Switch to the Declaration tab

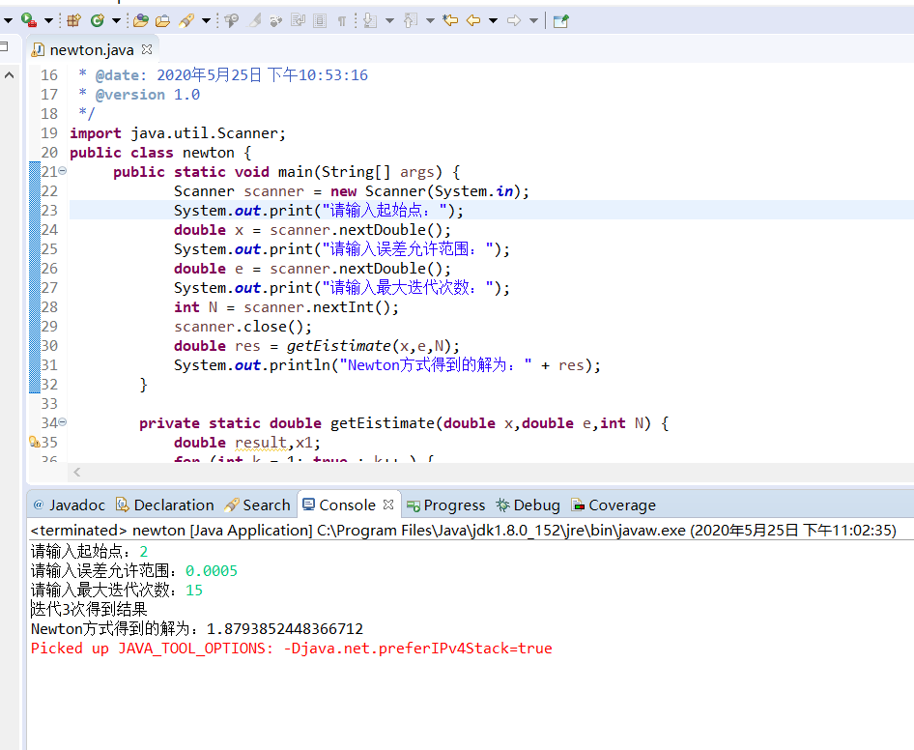point(165,505)
